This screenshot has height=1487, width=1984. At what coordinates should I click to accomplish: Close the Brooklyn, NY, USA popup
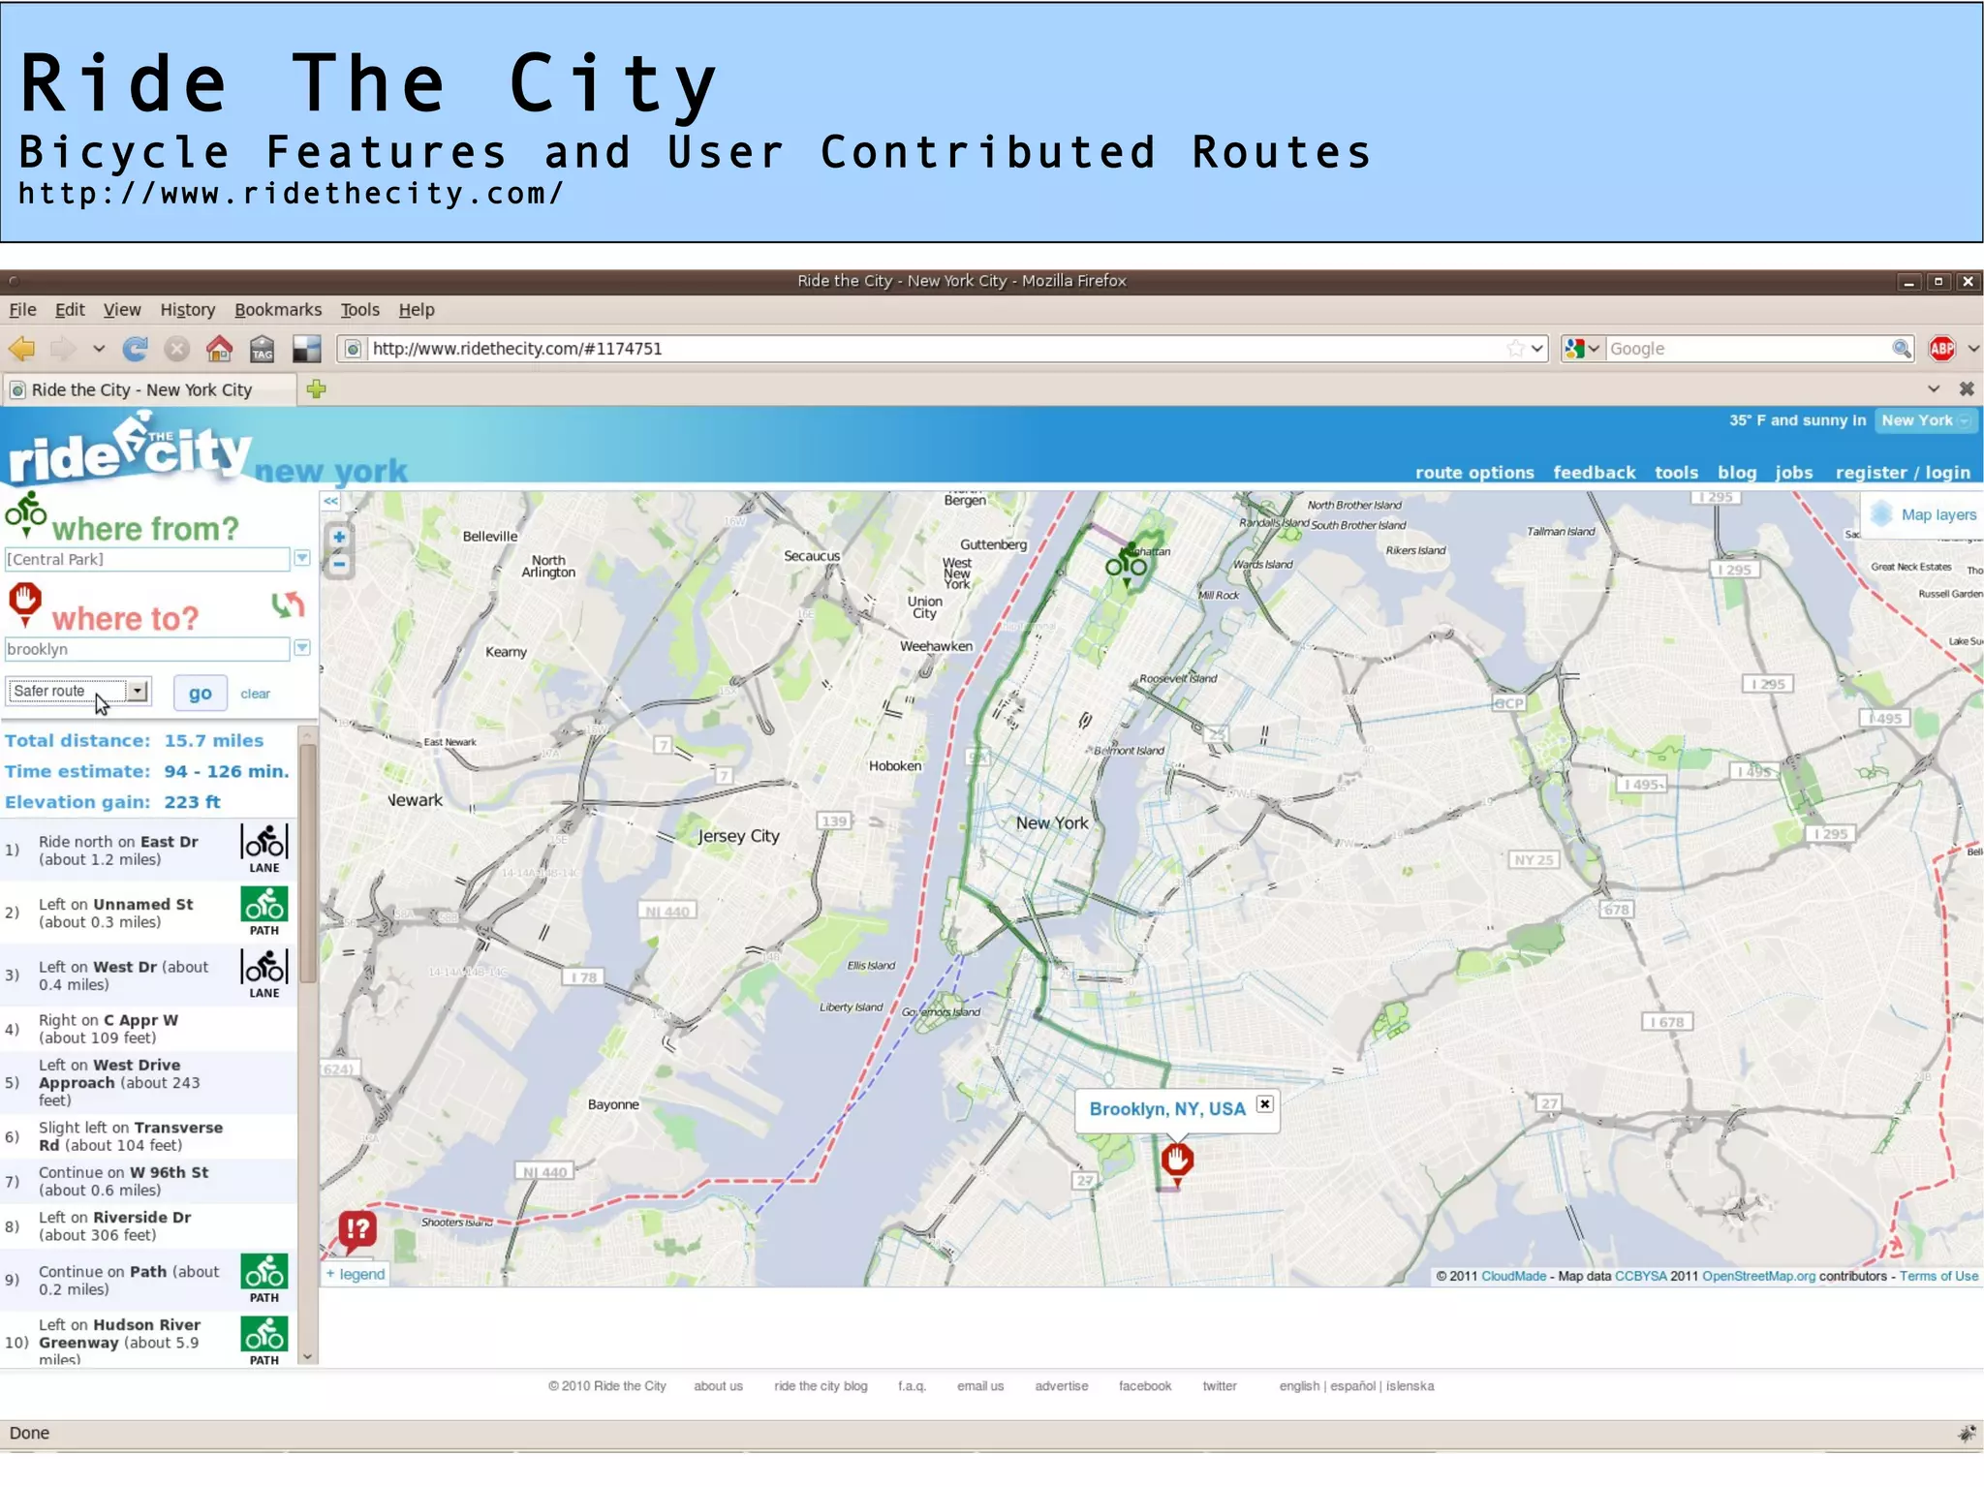pyautogui.click(x=1264, y=1104)
